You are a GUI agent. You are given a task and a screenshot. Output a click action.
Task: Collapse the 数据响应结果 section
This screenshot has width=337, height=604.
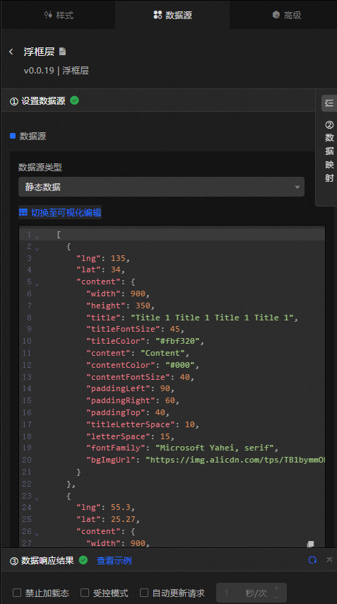[330, 559]
